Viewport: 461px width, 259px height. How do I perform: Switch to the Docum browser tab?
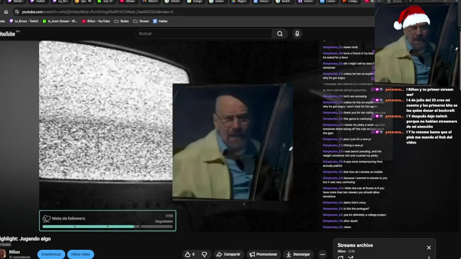[262, 1]
